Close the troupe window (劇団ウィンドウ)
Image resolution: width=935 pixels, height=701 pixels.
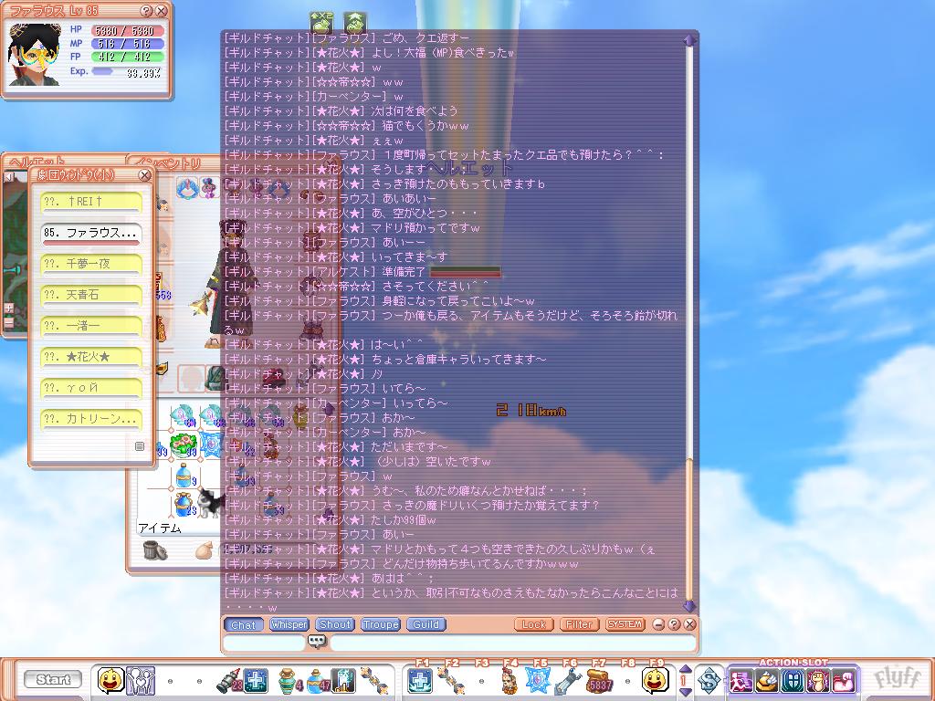point(144,174)
